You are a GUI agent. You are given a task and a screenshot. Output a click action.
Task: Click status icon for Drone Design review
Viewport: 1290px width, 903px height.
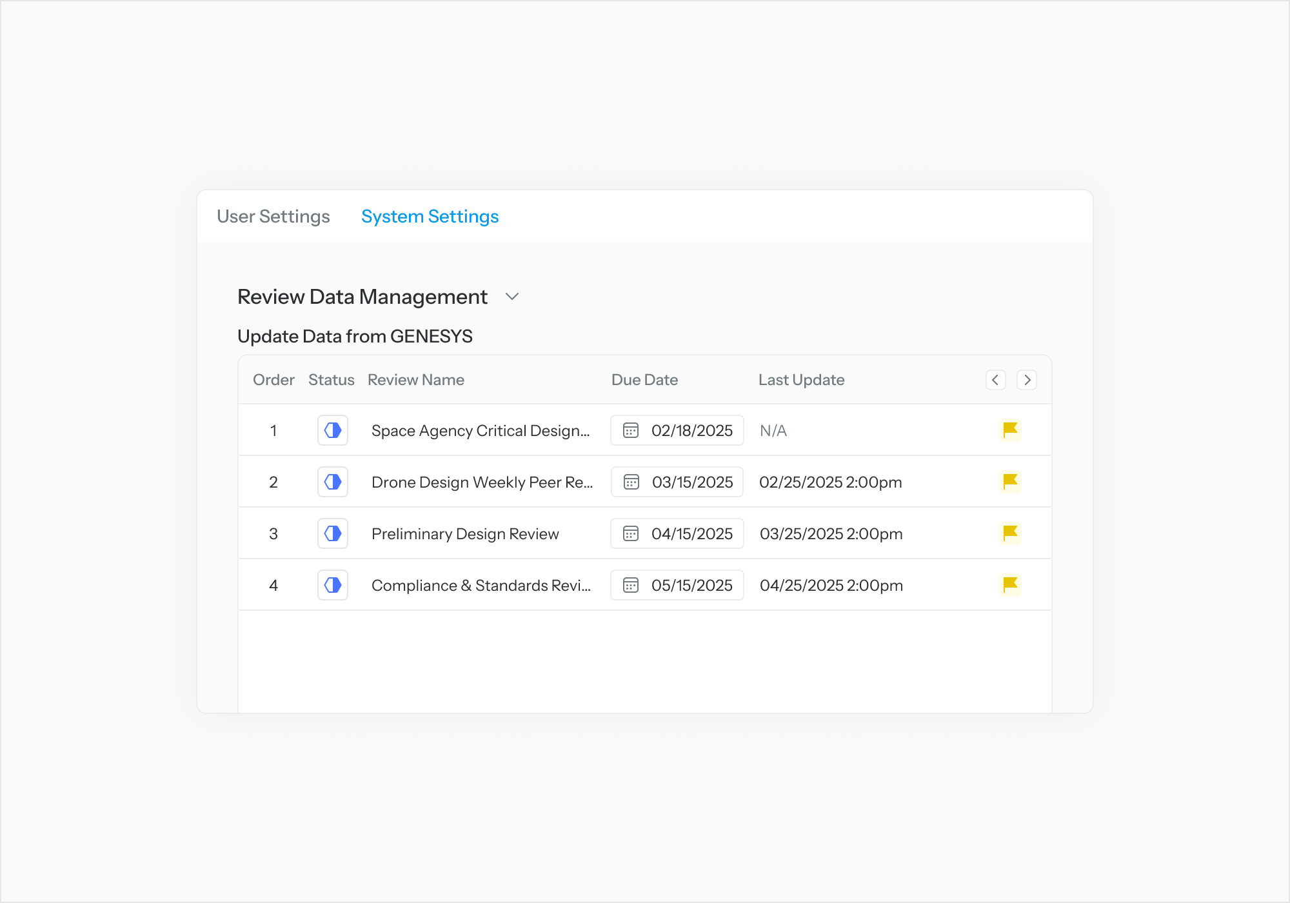tap(333, 482)
